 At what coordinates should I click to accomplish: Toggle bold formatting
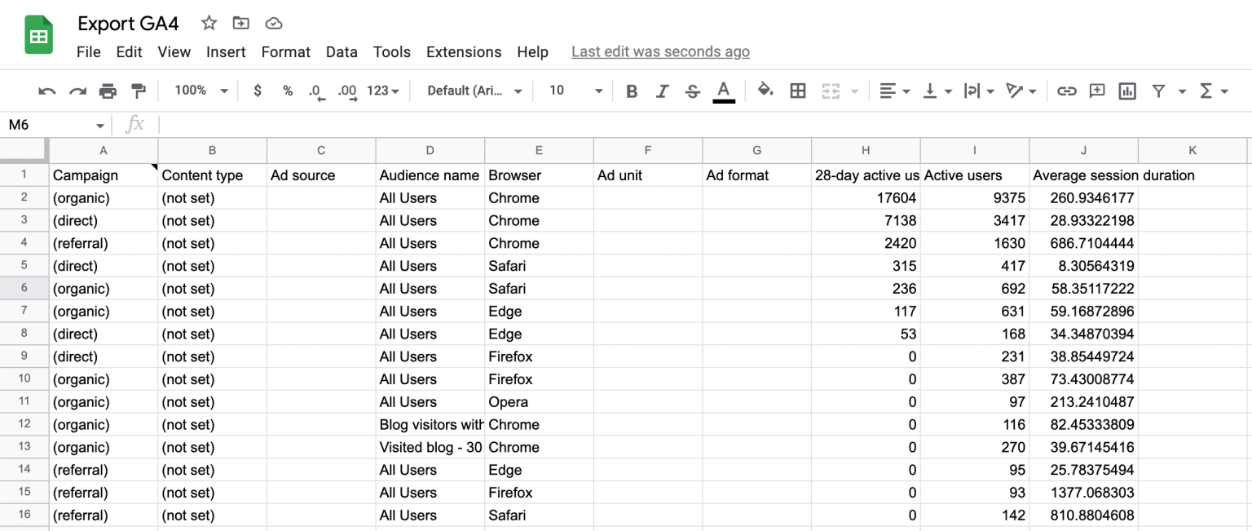pyautogui.click(x=632, y=91)
